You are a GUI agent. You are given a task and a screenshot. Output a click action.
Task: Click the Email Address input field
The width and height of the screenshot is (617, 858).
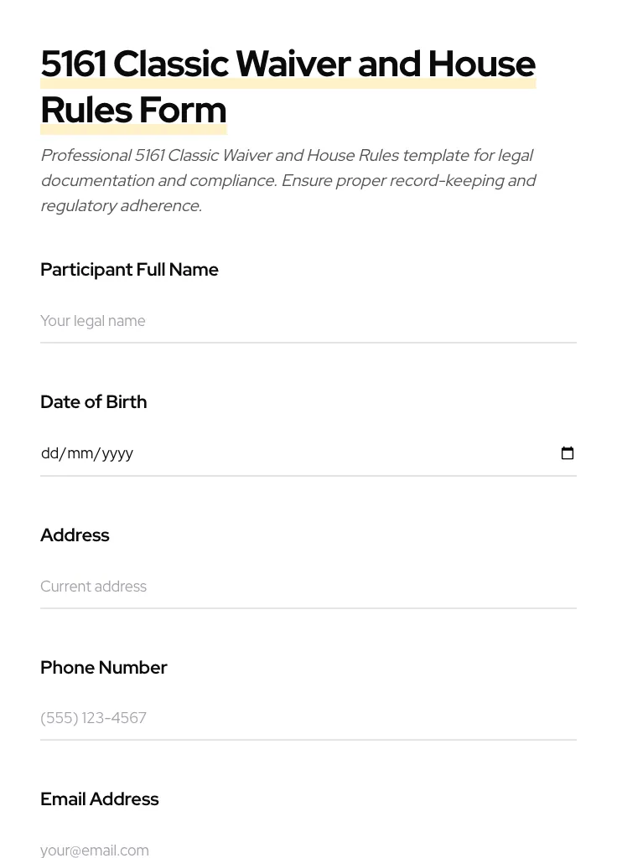tap(308, 850)
